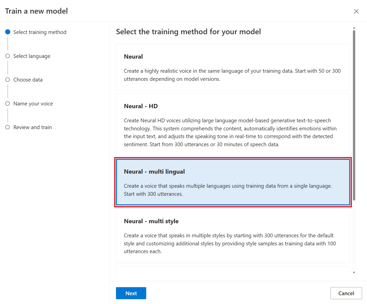367x304 pixels.
Task: Click the Name your voice step circle
Action: pyautogui.click(x=8, y=103)
